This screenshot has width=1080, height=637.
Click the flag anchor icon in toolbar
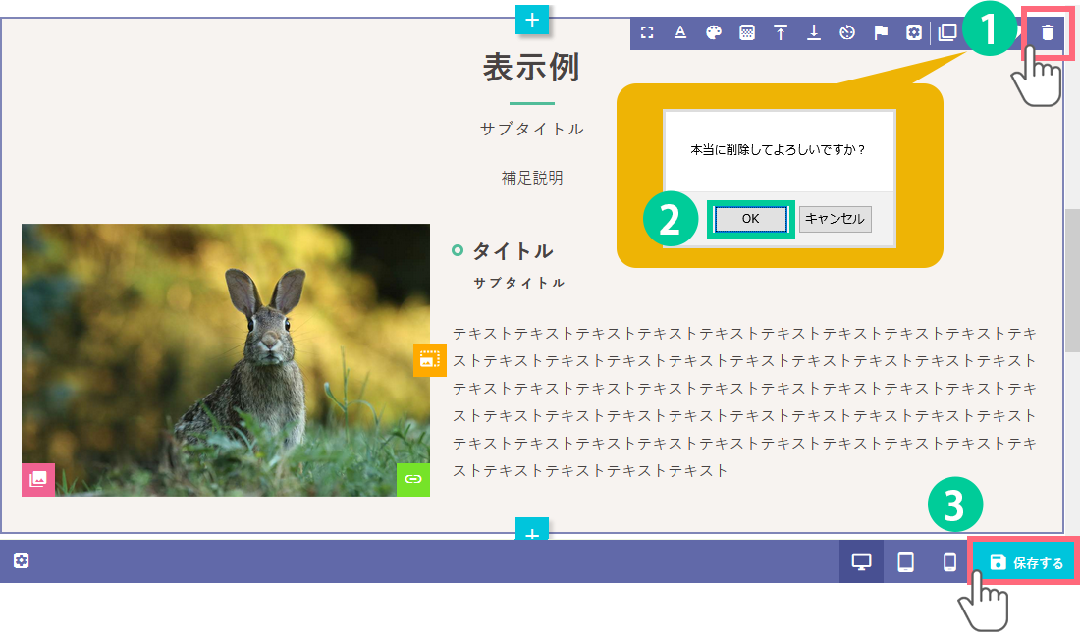pos(881,32)
